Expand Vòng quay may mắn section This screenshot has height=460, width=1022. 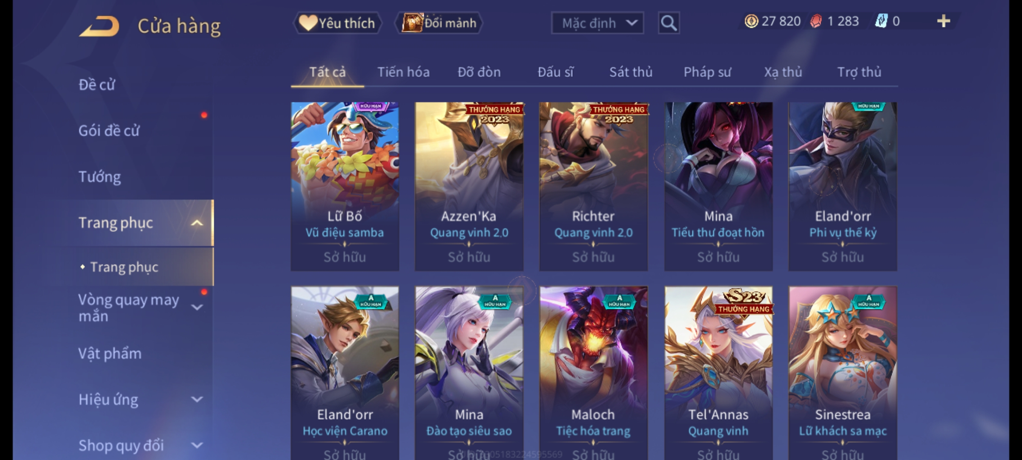197,308
